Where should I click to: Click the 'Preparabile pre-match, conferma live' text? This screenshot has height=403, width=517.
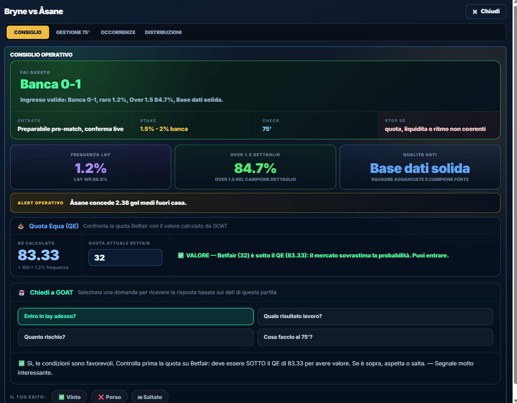71,129
